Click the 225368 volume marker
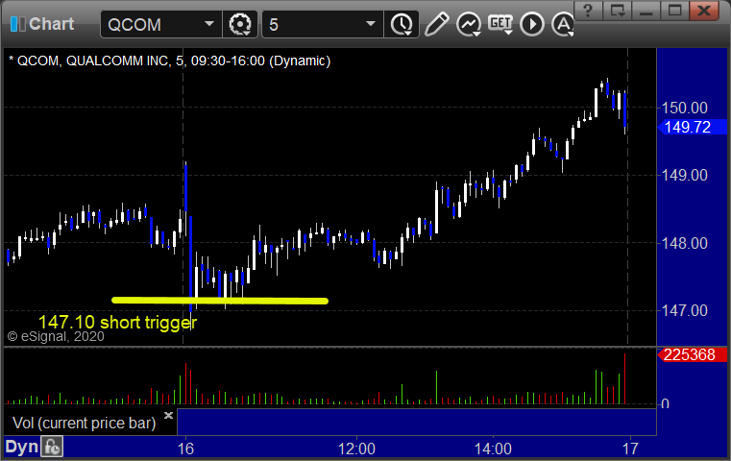Image resolution: width=731 pixels, height=461 pixels. [x=692, y=354]
